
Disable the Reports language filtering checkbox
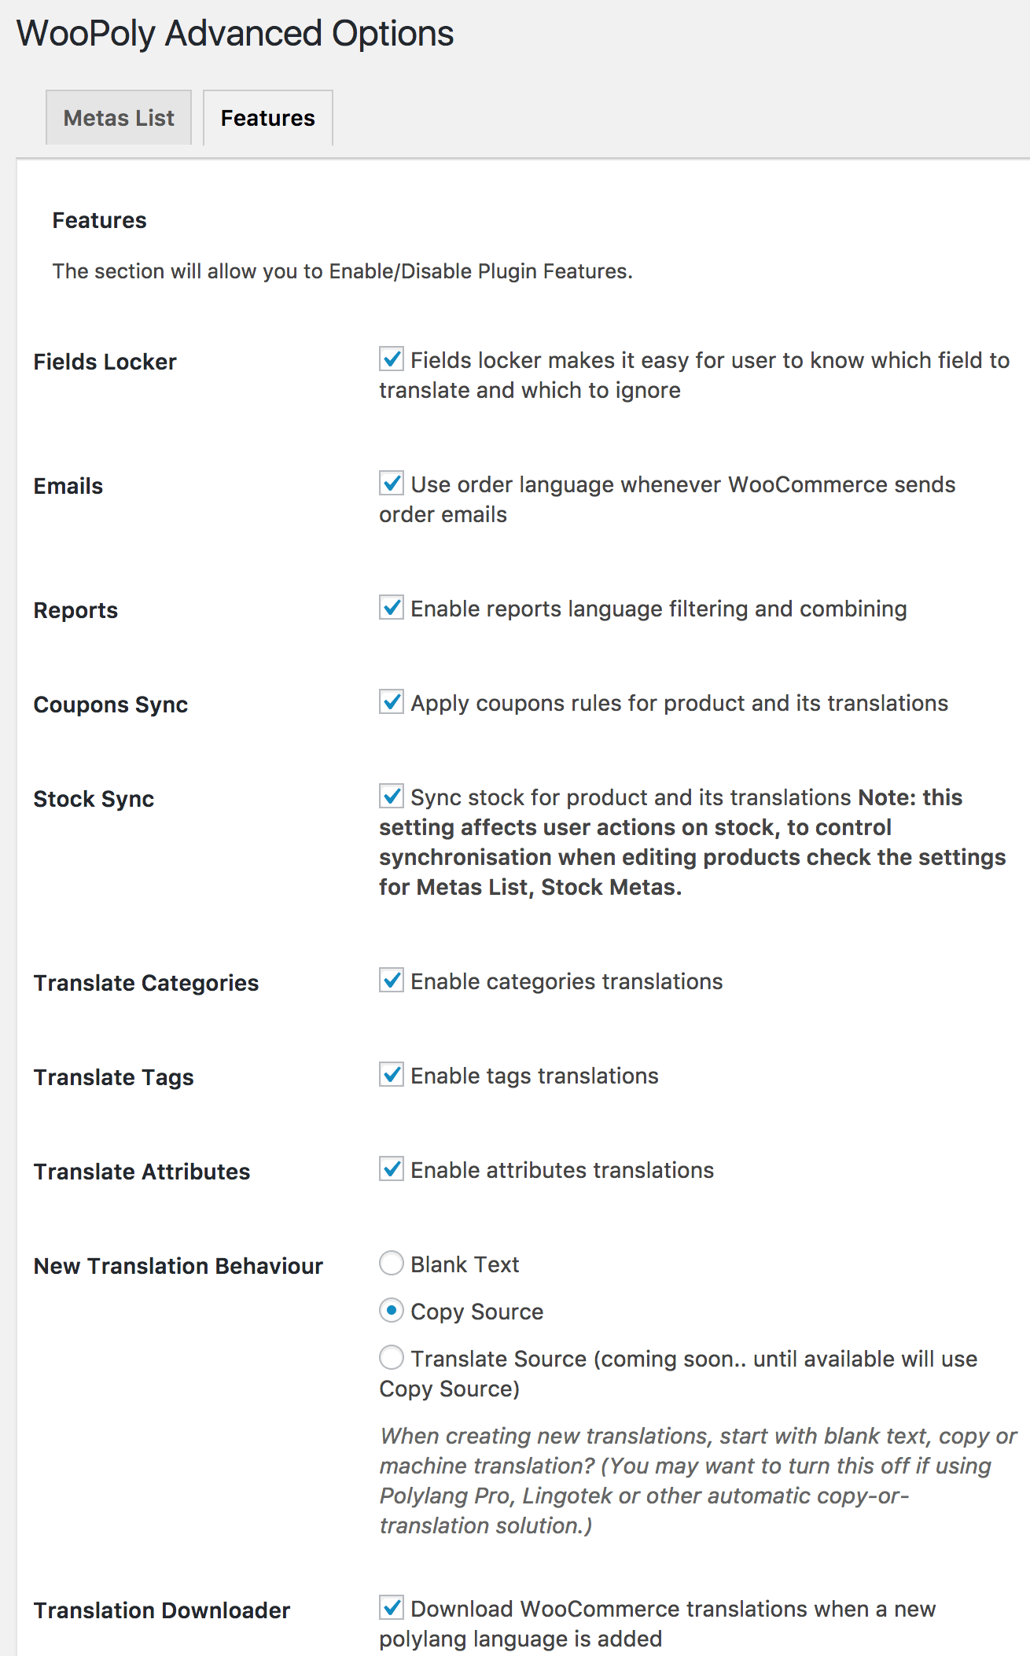tap(392, 607)
